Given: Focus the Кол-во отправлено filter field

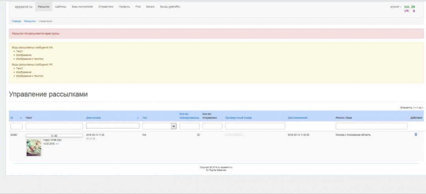Looking at the screenshot, I should coord(212,126).
